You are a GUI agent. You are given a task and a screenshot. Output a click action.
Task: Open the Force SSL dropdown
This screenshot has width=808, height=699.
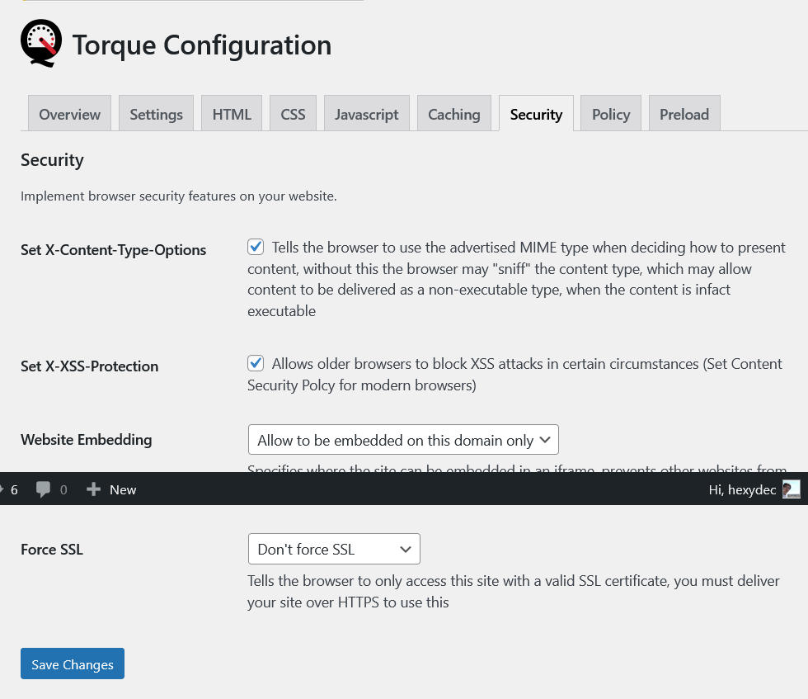[334, 549]
